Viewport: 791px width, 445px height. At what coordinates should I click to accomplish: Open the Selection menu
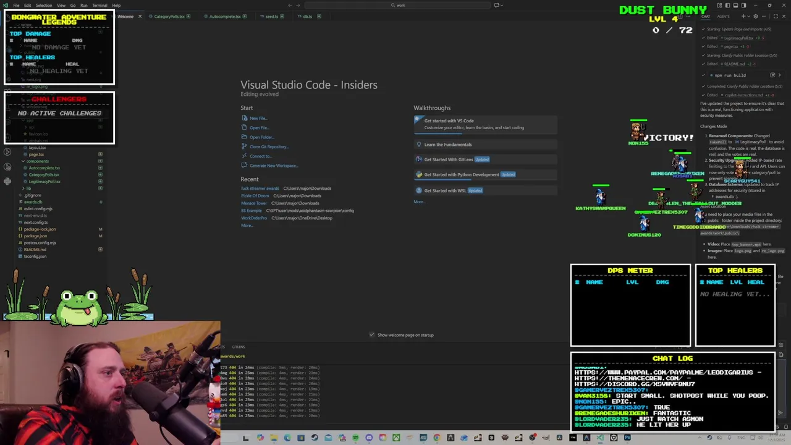(44, 5)
